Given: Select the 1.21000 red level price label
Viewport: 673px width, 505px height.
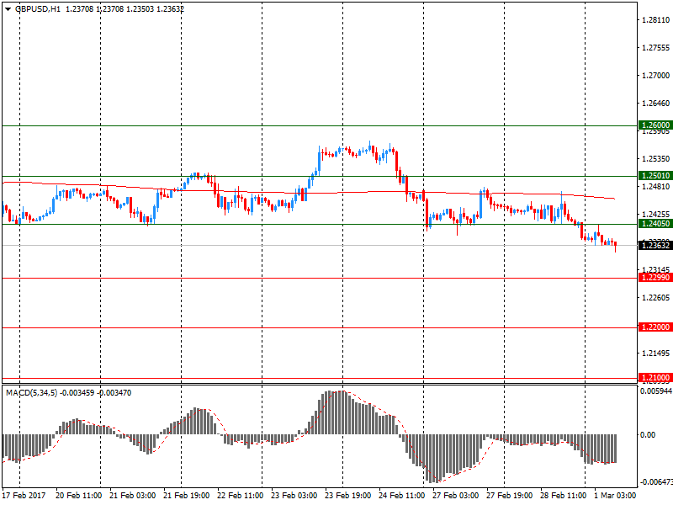Looking at the screenshot, I should [654, 378].
